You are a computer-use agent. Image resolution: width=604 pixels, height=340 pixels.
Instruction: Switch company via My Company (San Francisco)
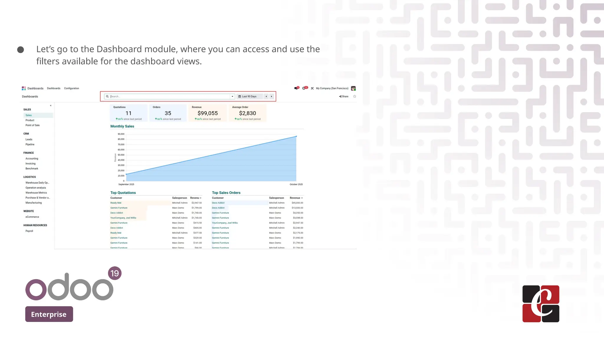[332, 88]
